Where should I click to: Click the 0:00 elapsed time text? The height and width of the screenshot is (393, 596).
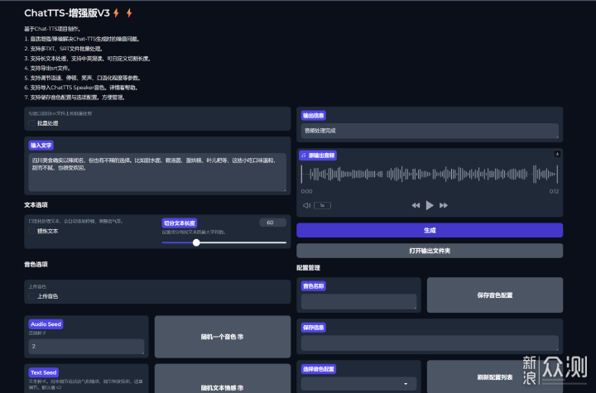pyautogui.click(x=307, y=192)
